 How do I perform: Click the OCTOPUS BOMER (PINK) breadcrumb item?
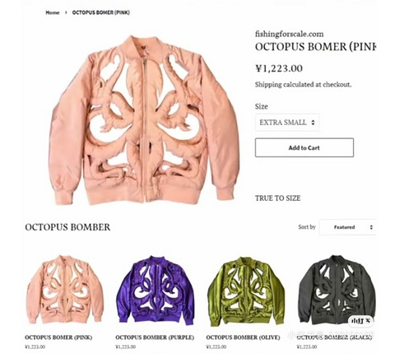101,12
